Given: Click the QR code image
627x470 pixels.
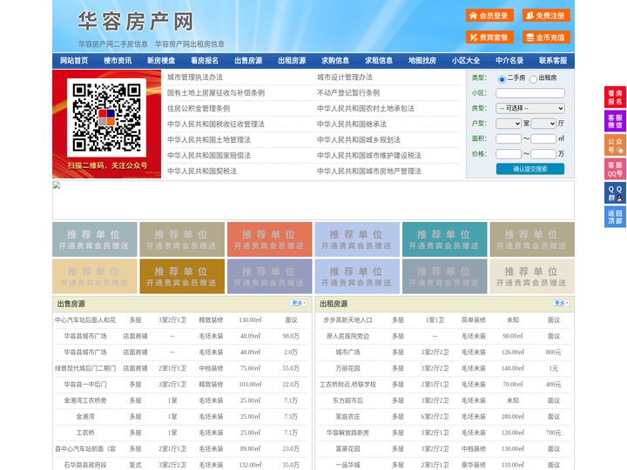Looking at the screenshot, I should 106,117.
